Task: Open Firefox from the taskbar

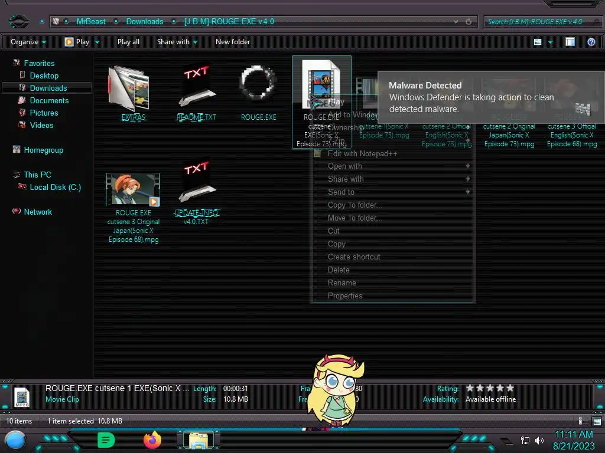Action: coord(152,440)
